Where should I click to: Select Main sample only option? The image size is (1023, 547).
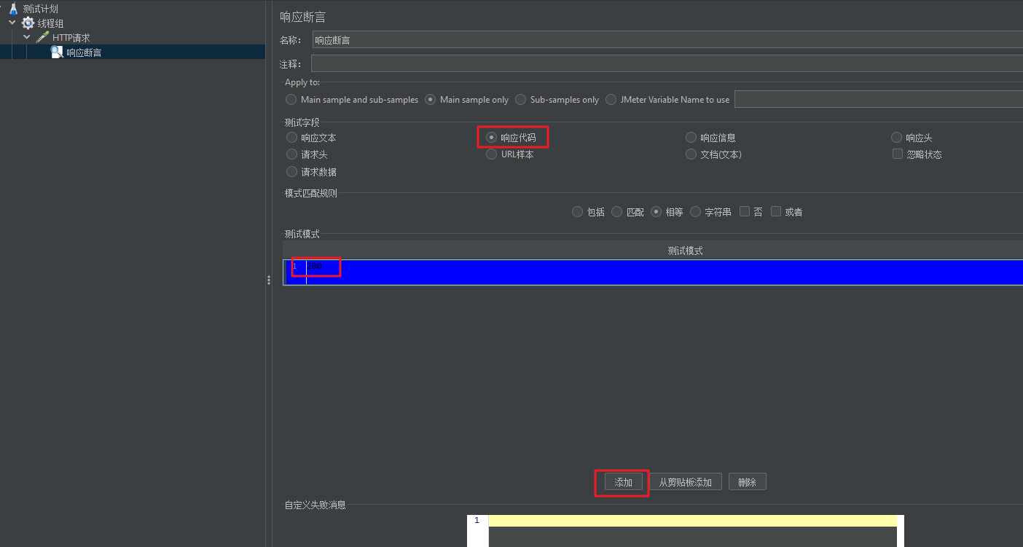click(x=467, y=100)
